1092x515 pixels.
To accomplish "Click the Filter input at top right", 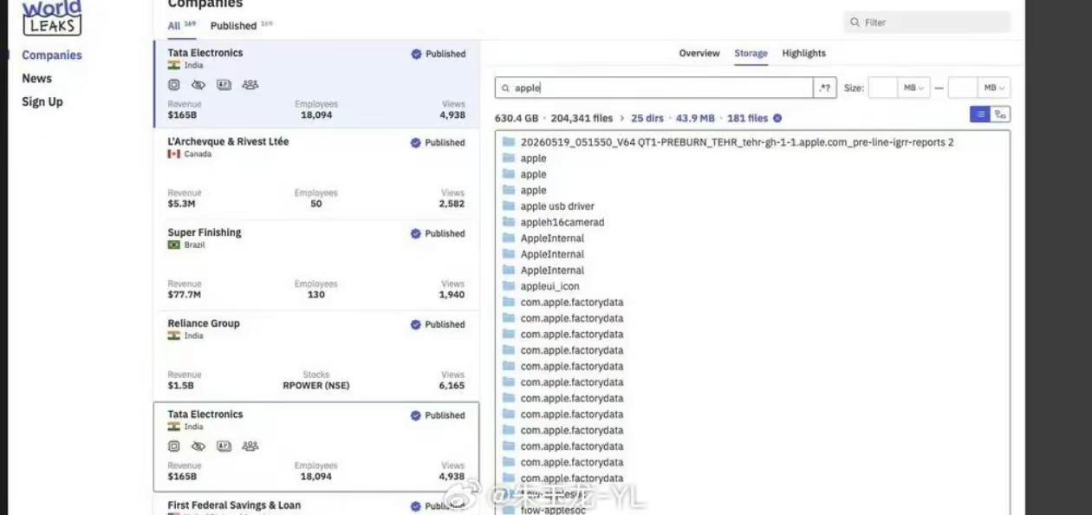I will point(927,23).
